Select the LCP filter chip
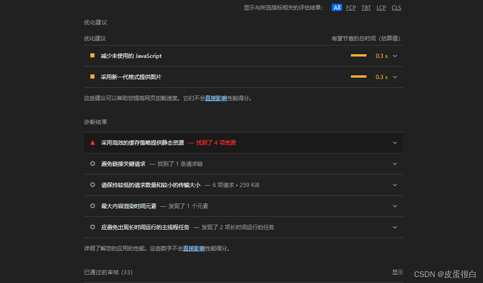 [381, 7]
